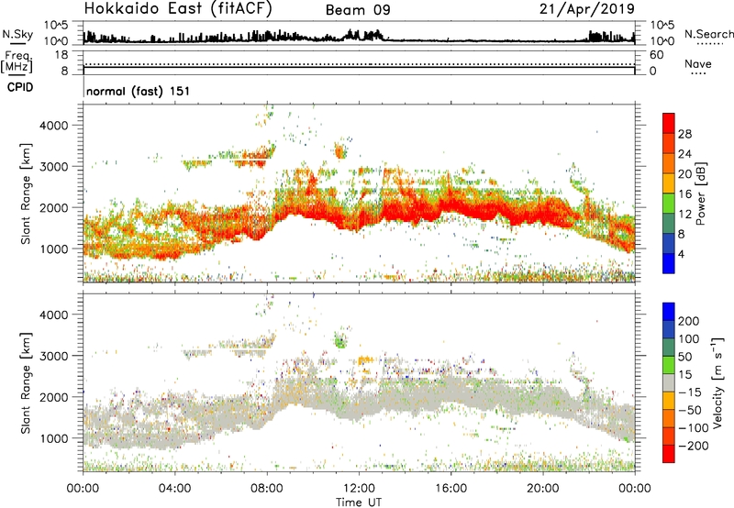Viewport: 734px width, 508px height.
Task: Click the '60' Nave axis tick
Action: click(x=656, y=55)
